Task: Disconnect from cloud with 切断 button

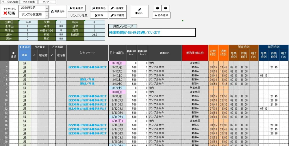Action: 10,12
